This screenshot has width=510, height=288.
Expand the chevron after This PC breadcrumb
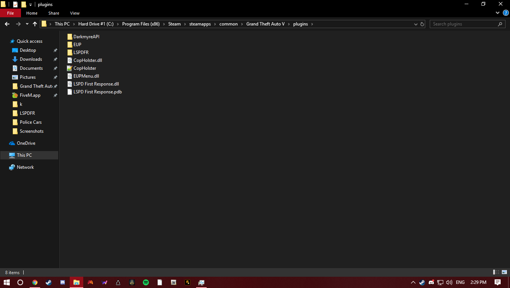(x=74, y=24)
